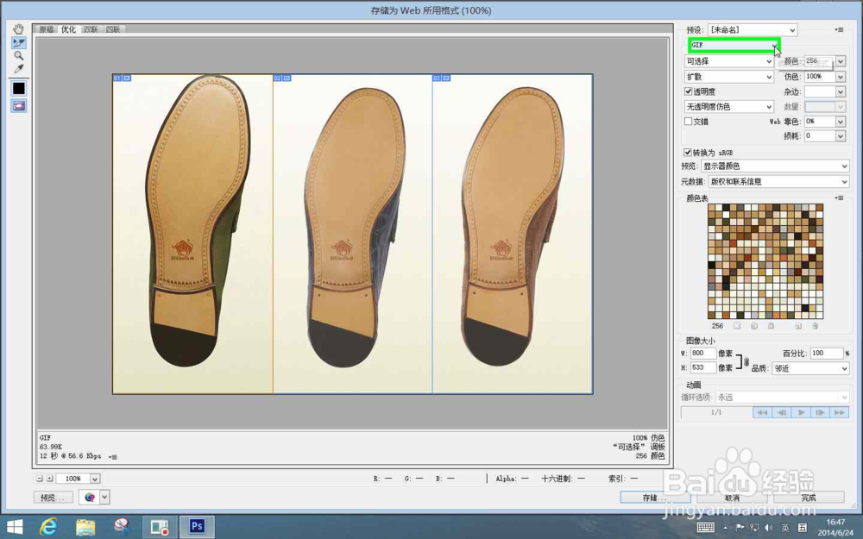863x539 pixels.
Task: Toggle the 透明度 transparency checkbox
Action: [x=688, y=91]
